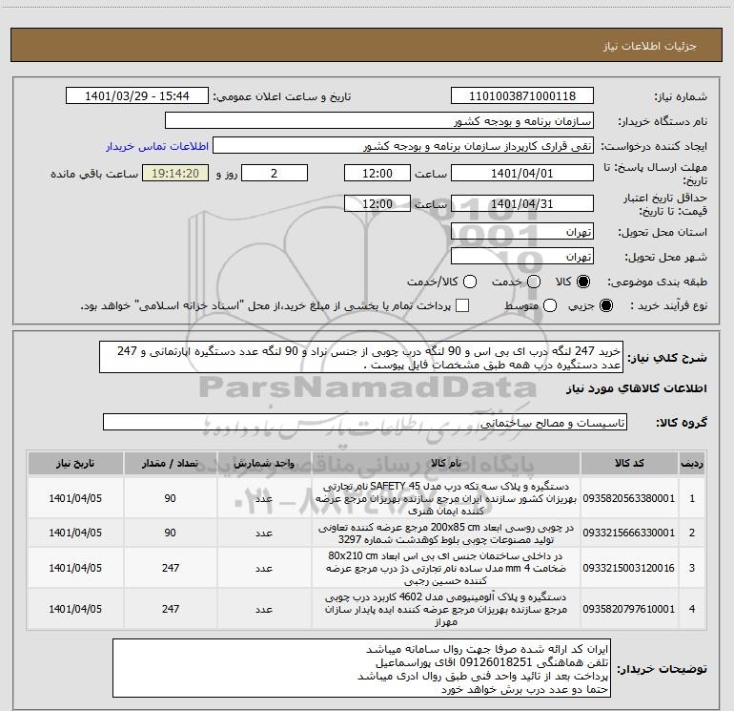Click the general need description text box

(x=361, y=358)
